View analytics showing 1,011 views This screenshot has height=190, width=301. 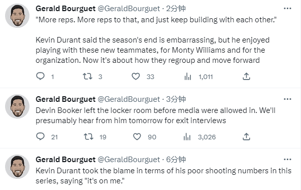(x=188, y=77)
